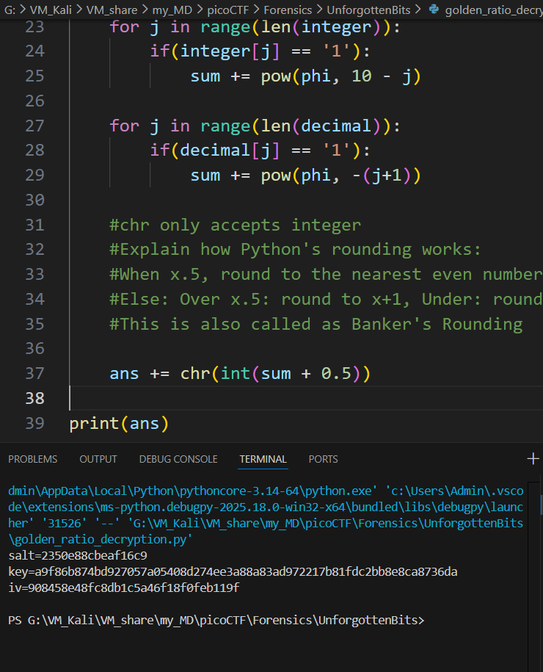Open picoCTF breadcrumb folder
Image resolution: width=543 pixels, height=672 pixels.
[x=227, y=10]
